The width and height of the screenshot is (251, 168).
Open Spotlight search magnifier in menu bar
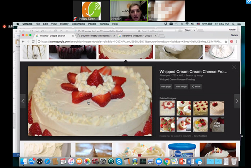[233, 24]
